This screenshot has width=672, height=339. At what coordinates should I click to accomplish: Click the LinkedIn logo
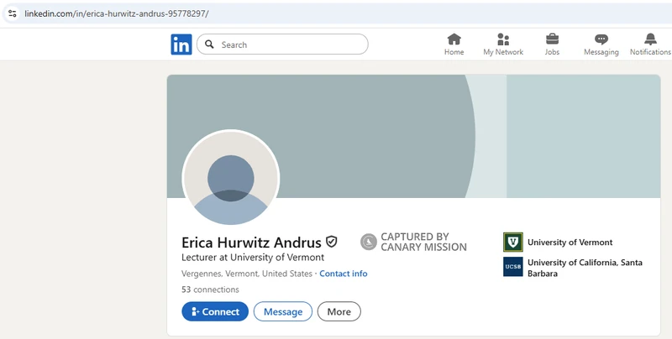click(181, 44)
